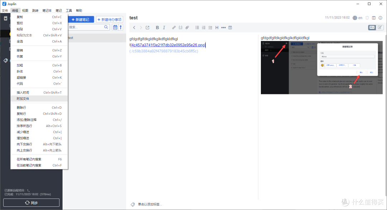Screen dimensions: 387x210
Task: Click notebooks icon in sidebar
Action: [6, 18]
